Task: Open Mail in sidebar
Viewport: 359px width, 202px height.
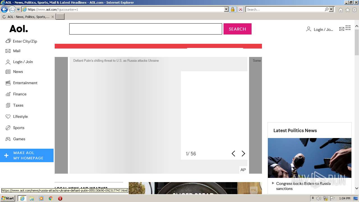Action: 17,51
